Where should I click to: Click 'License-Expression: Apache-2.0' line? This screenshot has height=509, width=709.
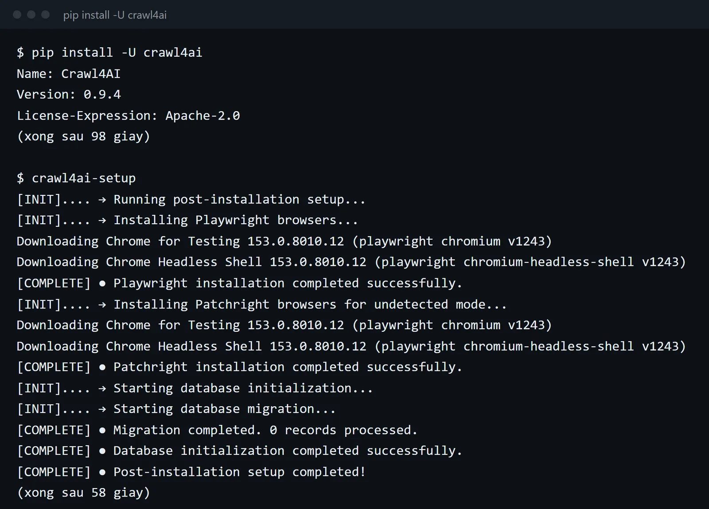coord(129,116)
